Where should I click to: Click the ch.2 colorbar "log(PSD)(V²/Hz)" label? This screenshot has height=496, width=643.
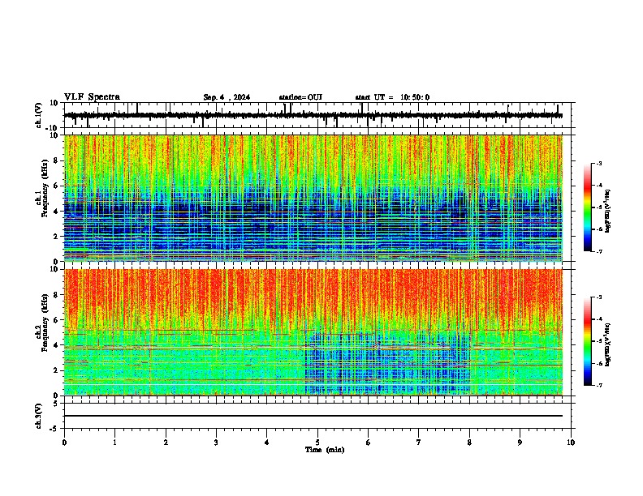point(608,344)
